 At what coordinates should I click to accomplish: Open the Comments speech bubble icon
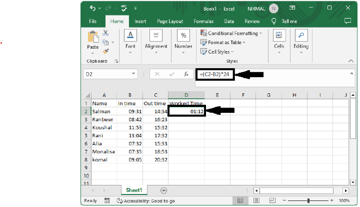pos(348,21)
